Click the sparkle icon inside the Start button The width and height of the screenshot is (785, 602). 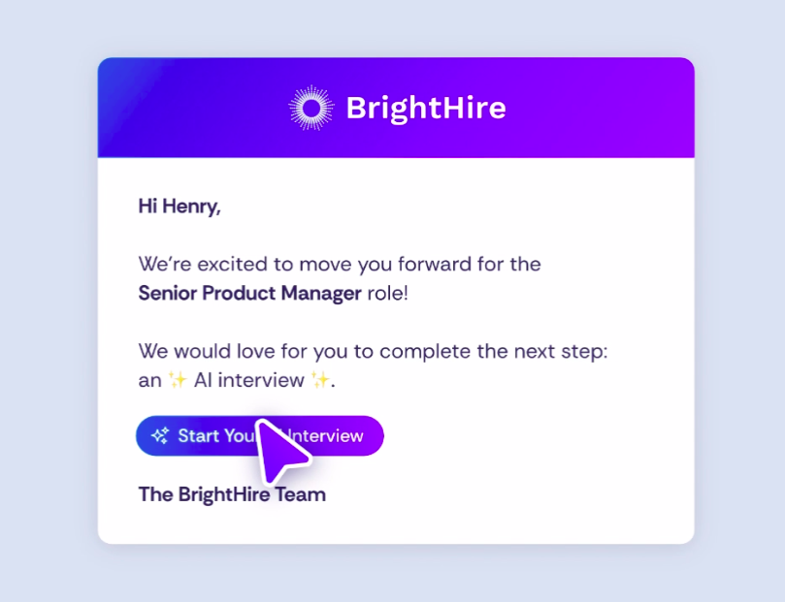(160, 436)
